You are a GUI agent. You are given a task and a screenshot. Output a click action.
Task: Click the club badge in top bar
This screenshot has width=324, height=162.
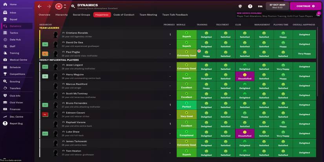coord(59,6)
